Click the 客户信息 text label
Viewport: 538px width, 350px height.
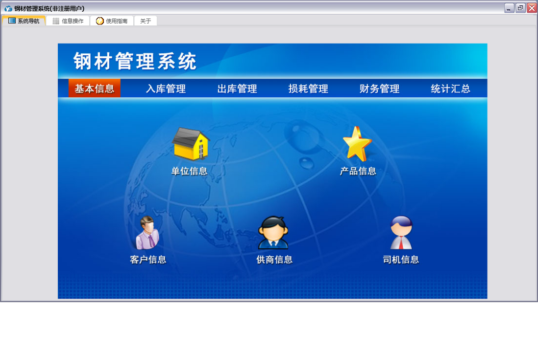click(148, 260)
